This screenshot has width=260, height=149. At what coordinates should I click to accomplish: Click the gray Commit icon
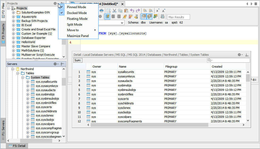click(x=113, y=17)
